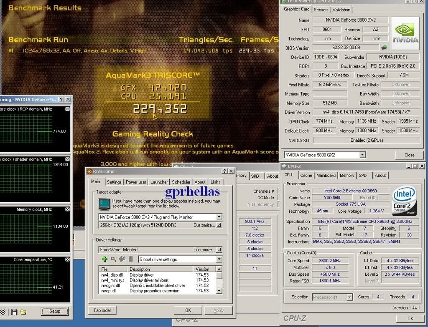Viewport: 428px width, 327px height.
Task: Click the help question mark button in RivaTuner title bar
Action: [x=224, y=171]
